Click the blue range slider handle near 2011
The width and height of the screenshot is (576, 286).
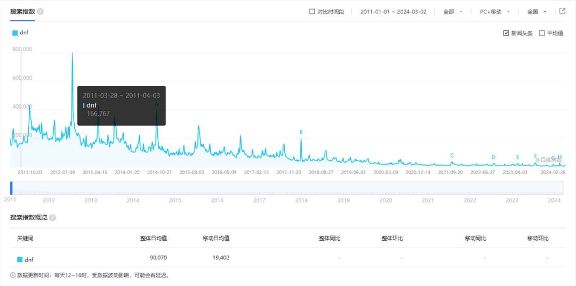(11, 188)
